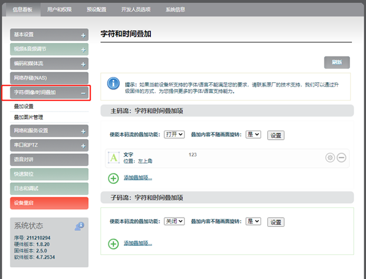Click the 刷新 refresh button
Image resolution: width=366 pixels, height=279 pixels.
pos(337,63)
